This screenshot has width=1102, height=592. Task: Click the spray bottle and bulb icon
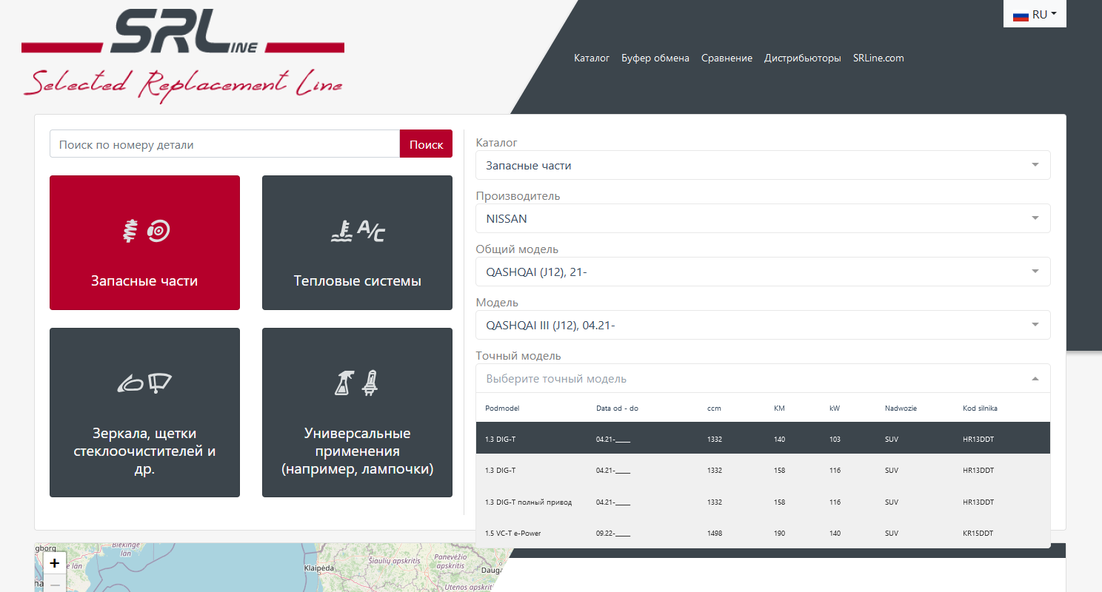click(x=358, y=383)
